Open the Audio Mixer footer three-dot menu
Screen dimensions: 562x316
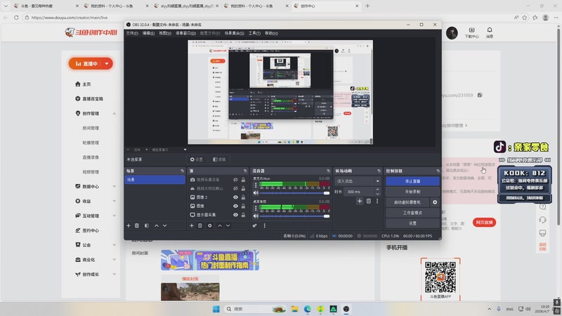click(265, 225)
